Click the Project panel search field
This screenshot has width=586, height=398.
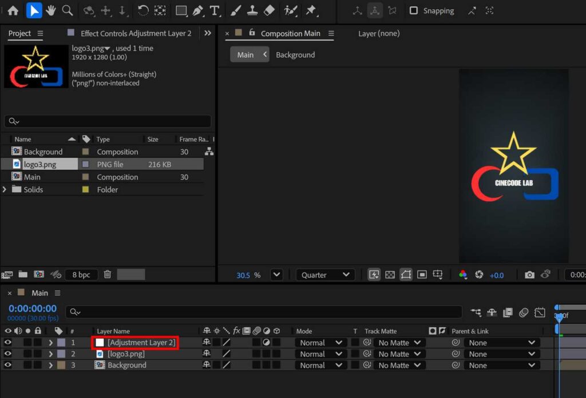(x=108, y=121)
